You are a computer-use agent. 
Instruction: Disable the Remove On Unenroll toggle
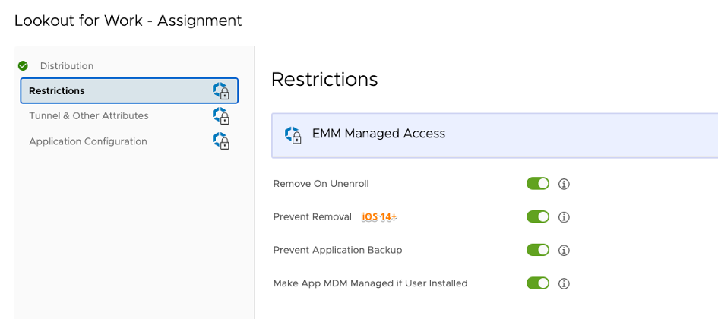coord(538,184)
